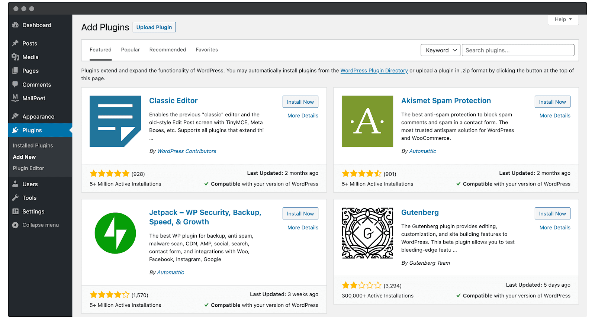
Task: Click the Comments speech bubble icon
Action: tap(15, 84)
